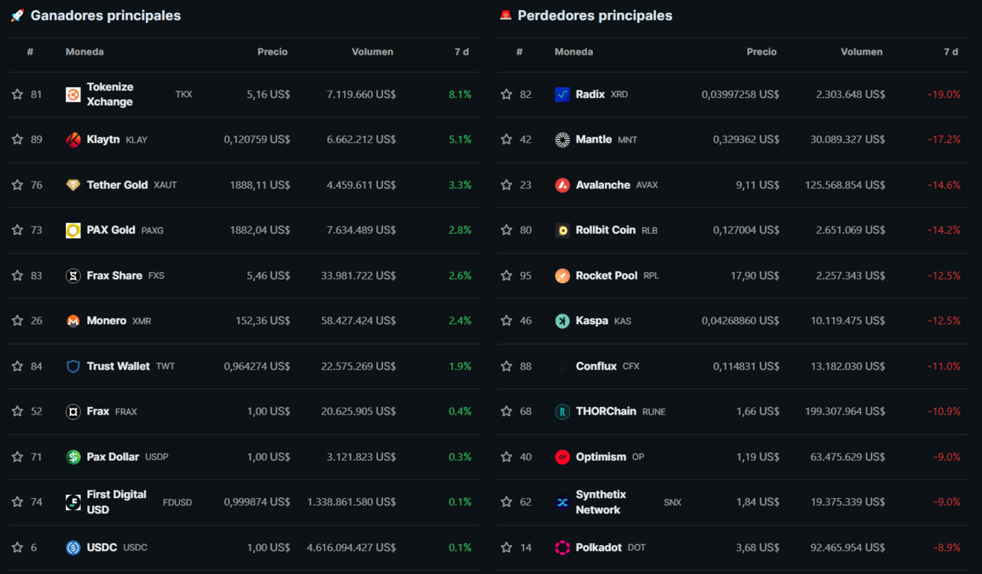Click the THORChain coin logo
This screenshot has width=982, height=574.
coord(562,412)
